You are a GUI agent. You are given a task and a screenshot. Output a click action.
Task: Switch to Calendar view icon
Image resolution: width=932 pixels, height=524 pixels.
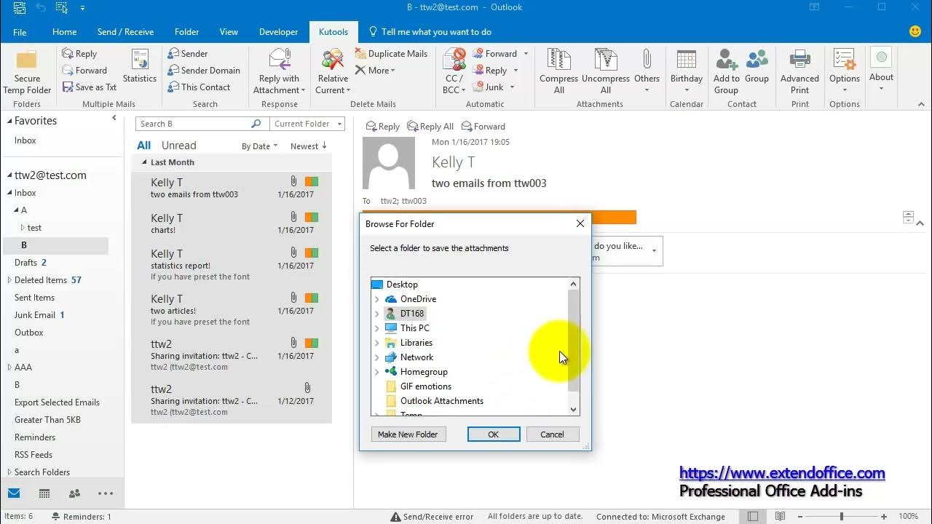pos(44,493)
